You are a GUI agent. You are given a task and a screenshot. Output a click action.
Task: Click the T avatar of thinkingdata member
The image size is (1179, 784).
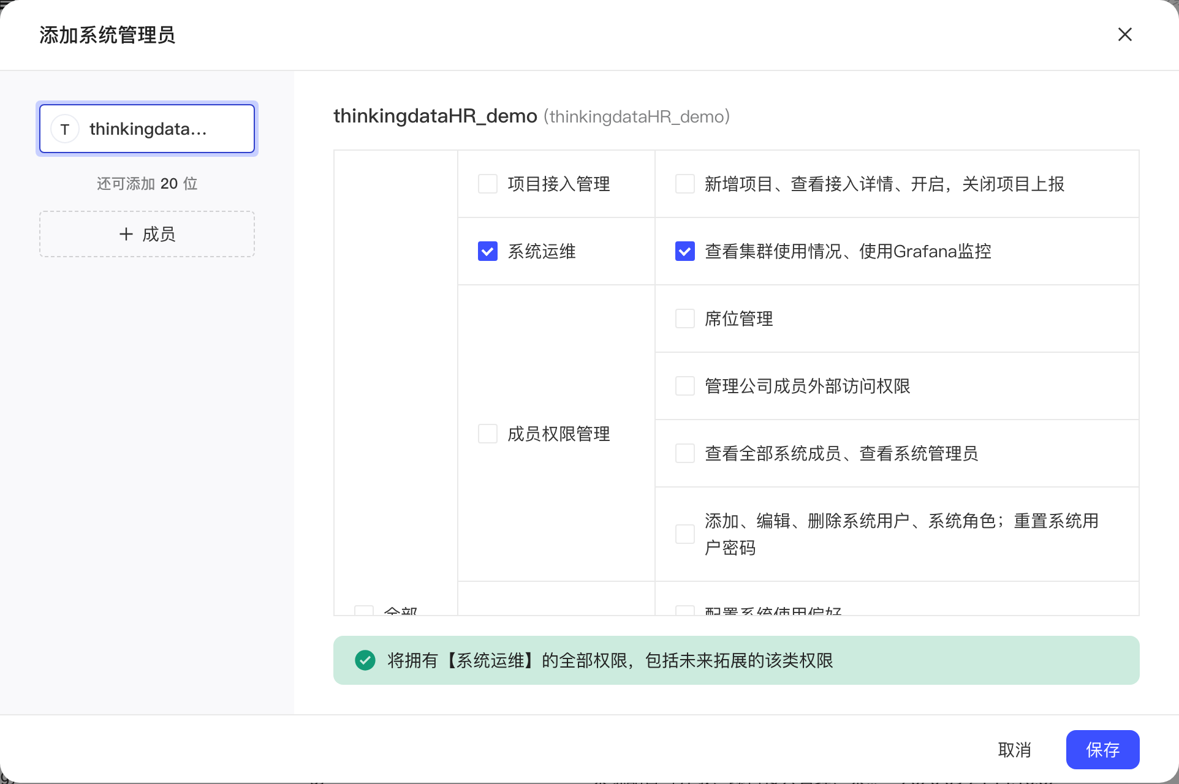(65, 129)
